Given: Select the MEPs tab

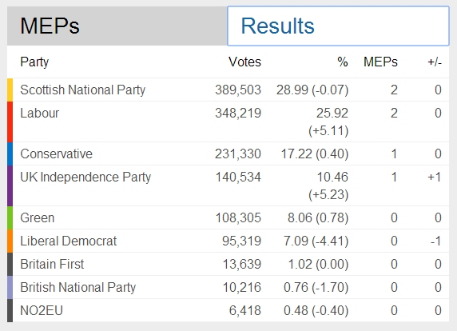Looking at the screenshot, I should pos(117,26).
